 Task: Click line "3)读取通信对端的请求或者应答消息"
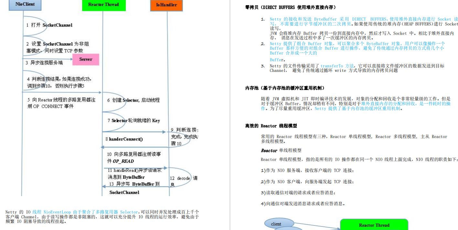[x=298, y=193]
